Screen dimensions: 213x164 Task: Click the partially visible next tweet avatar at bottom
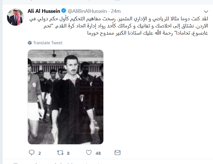tap(15, 163)
